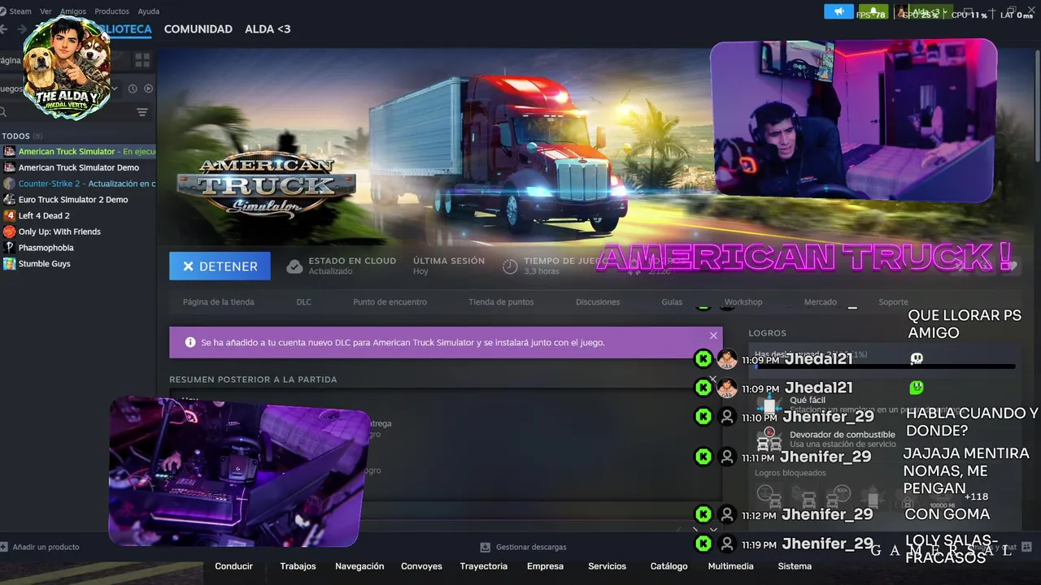This screenshot has height=585, width=1041.
Task: Open the Guías link
Action: tap(672, 301)
